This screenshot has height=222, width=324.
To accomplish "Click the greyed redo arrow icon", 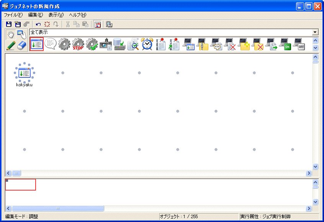I will tap(56, 25).
